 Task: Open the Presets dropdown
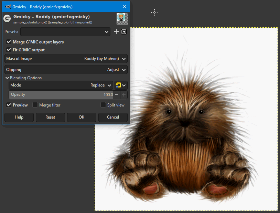(x=65, y=32)
